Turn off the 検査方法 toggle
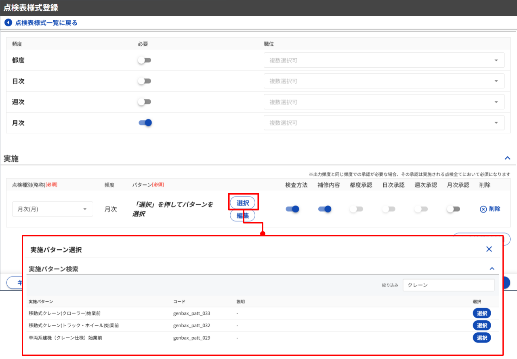The width and height of the screenshot is (517, 359). click(292, 209)
